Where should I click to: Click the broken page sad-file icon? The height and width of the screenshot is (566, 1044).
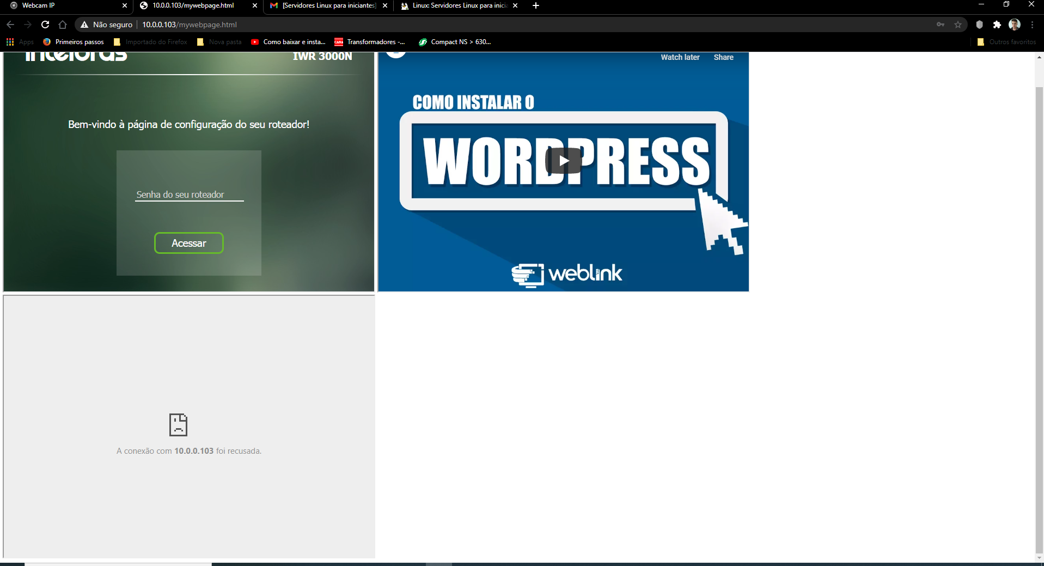click(178, 425)
